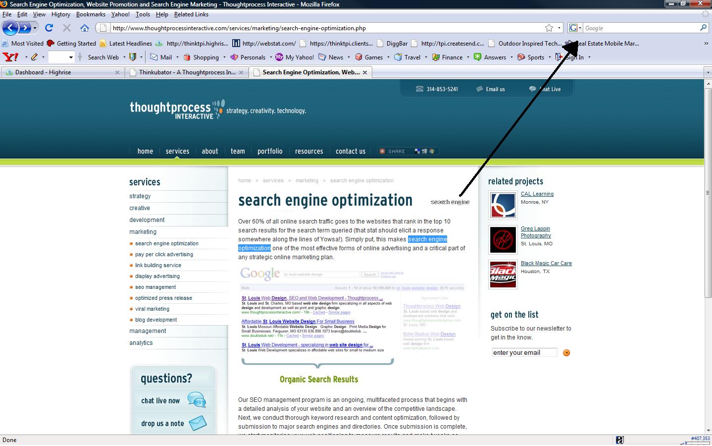
Task: Open the Tools menu
Action: pyautogui.click(x=143, y=14)
